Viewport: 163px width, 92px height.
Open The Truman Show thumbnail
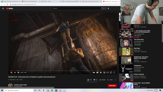[126, 43]
